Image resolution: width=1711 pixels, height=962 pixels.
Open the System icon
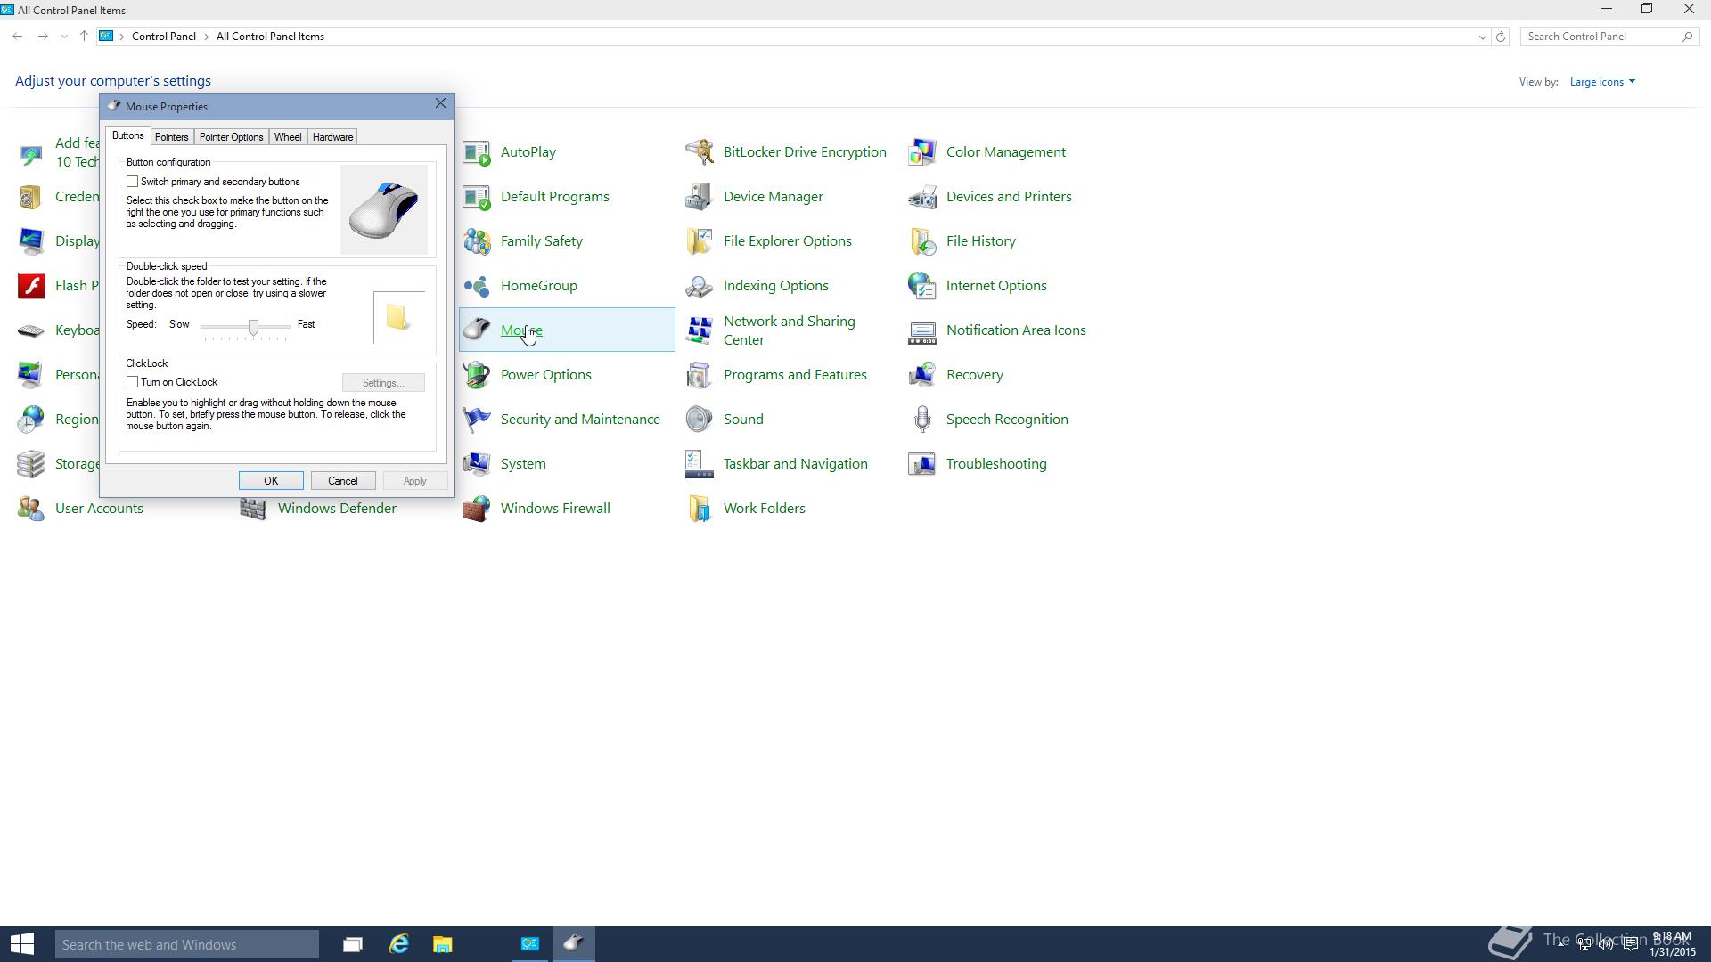pos(477,464)
